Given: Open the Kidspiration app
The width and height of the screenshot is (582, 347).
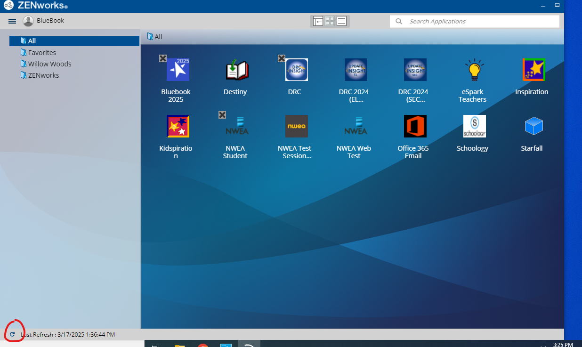Looking at the screenshot, I should tap(178, 127).
